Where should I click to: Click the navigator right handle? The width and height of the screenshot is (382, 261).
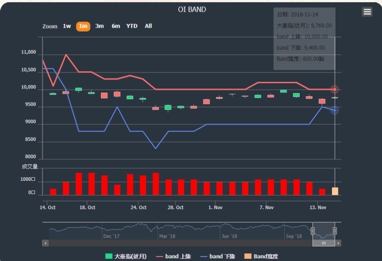(x=335, y=231)
